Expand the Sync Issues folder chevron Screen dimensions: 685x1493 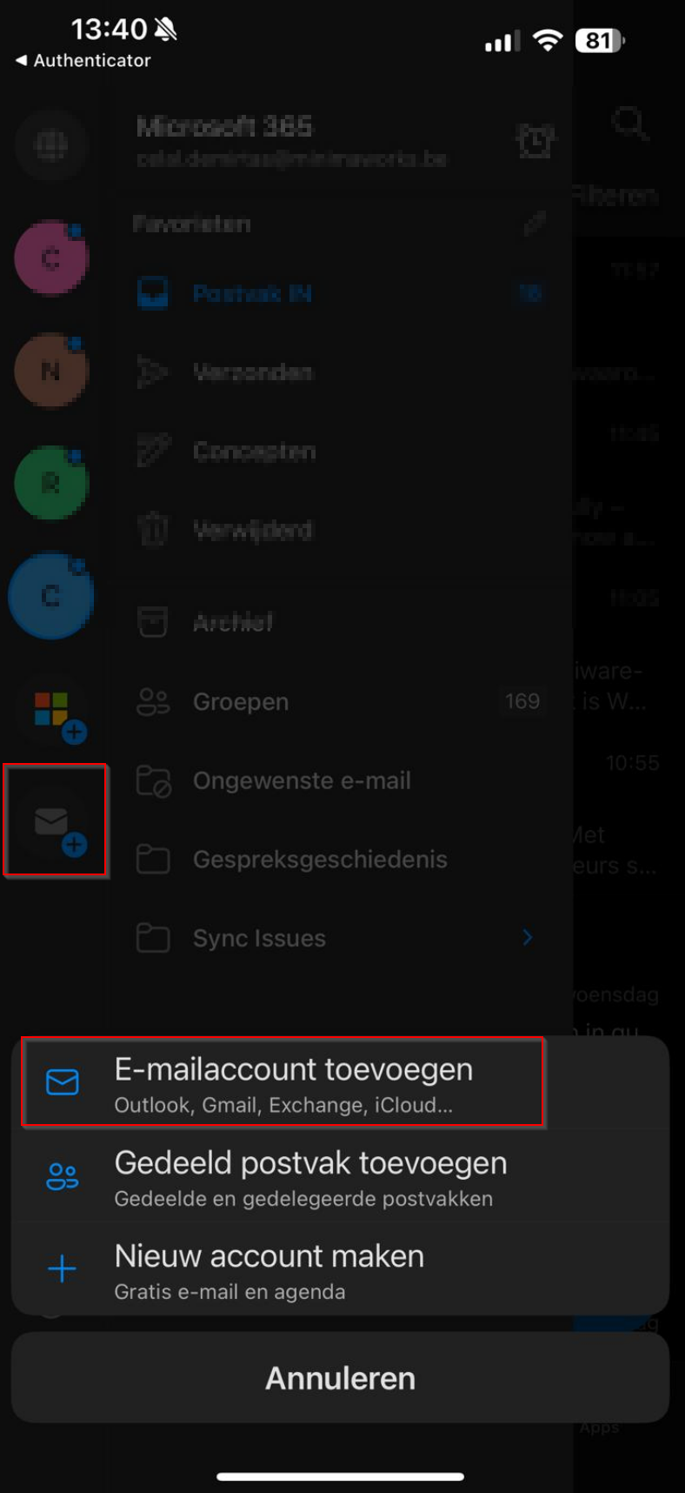pyautogui.click(x=527, y=938)
